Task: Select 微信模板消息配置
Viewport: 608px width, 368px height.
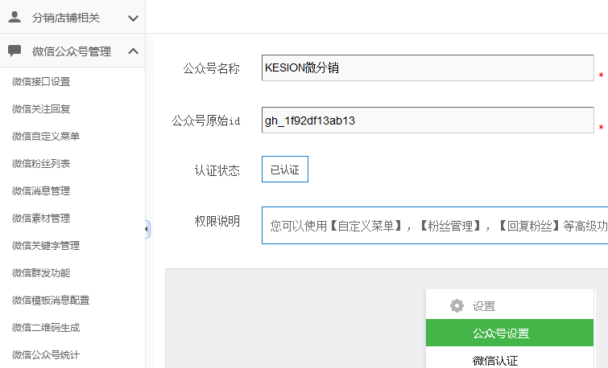Action: click(51, 300)
